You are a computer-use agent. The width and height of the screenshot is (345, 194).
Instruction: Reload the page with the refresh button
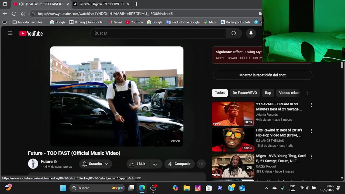tap(14, 13)
